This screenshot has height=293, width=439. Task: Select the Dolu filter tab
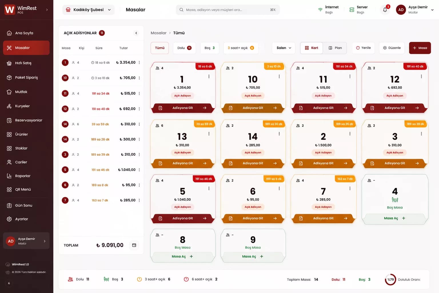coord(184,48)
